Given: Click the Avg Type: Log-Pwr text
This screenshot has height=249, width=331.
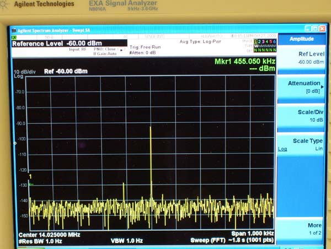Looking at the screenshot, I should (200, 41).
